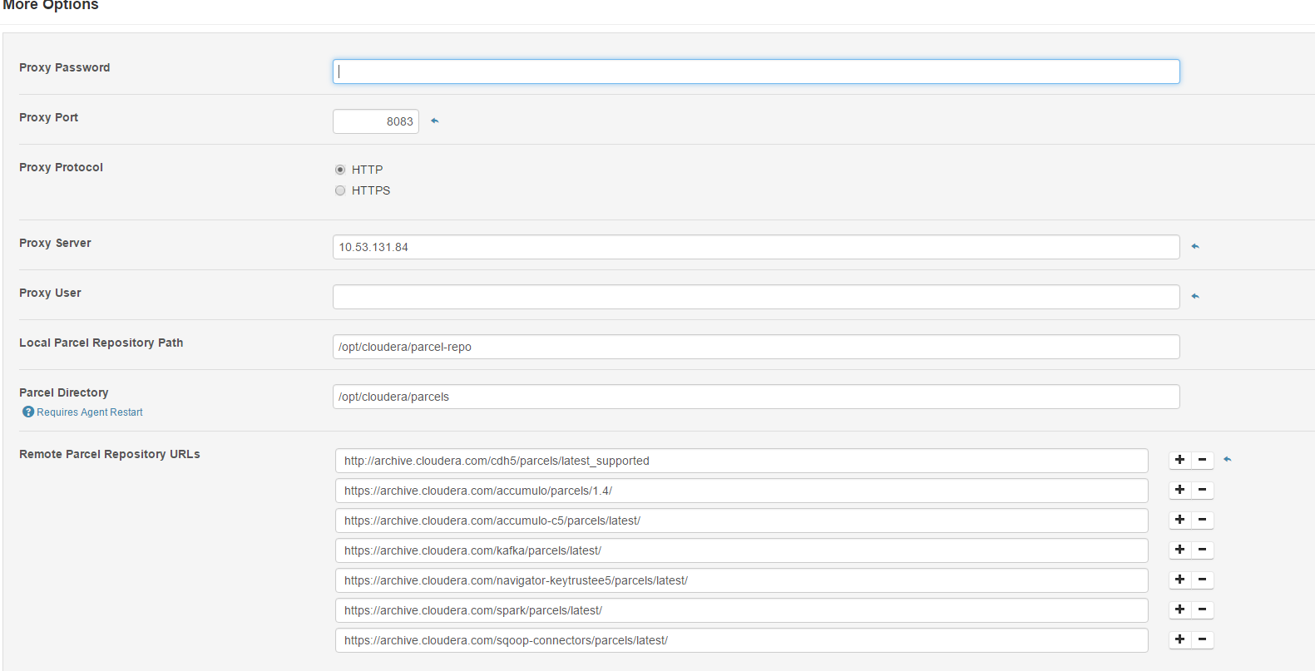Edit the accumulo parcels 1.4 URL field
This screenshot has width=1315, height=671.
coord(742,491)
